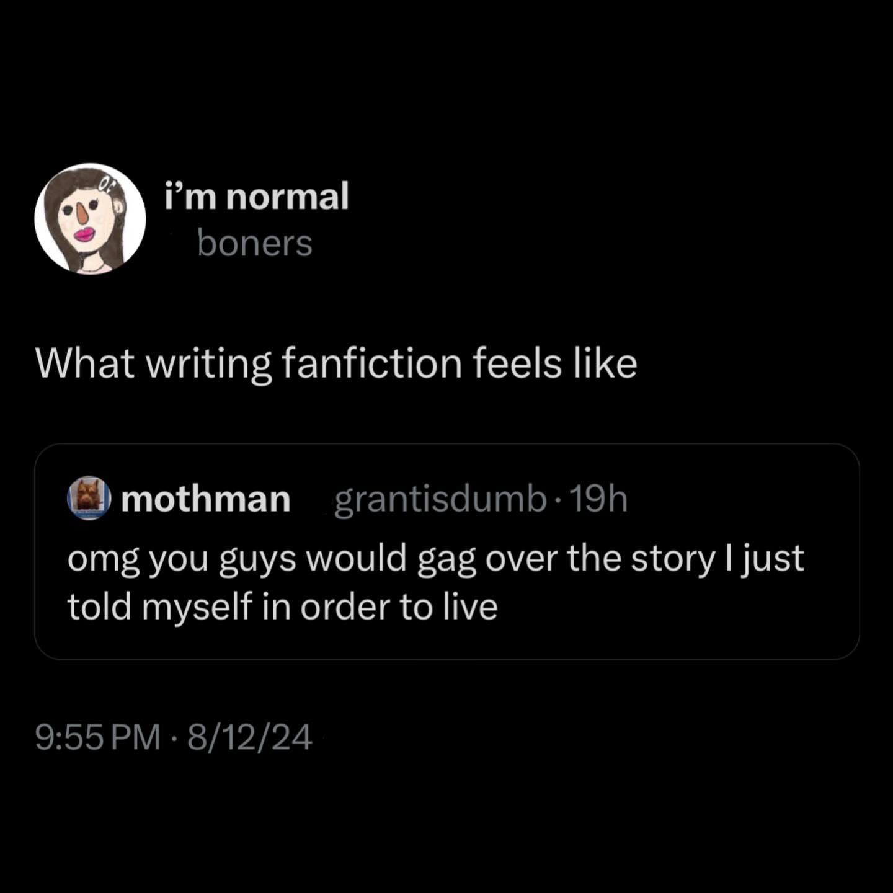Visit the "boners" handle
Viewport: 893px width, 893px height.
[x=255, y=243]
